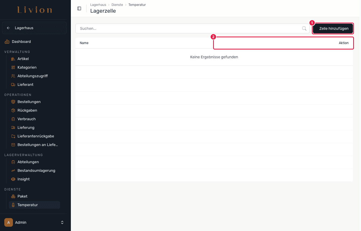Image resolution: width=361 pixels, height=231 pixels.
Task: Click the Lieferant truck icon
Action: [13, 85]
